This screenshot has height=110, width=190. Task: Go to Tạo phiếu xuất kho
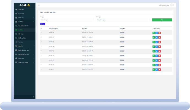click(x=23, y=26)
